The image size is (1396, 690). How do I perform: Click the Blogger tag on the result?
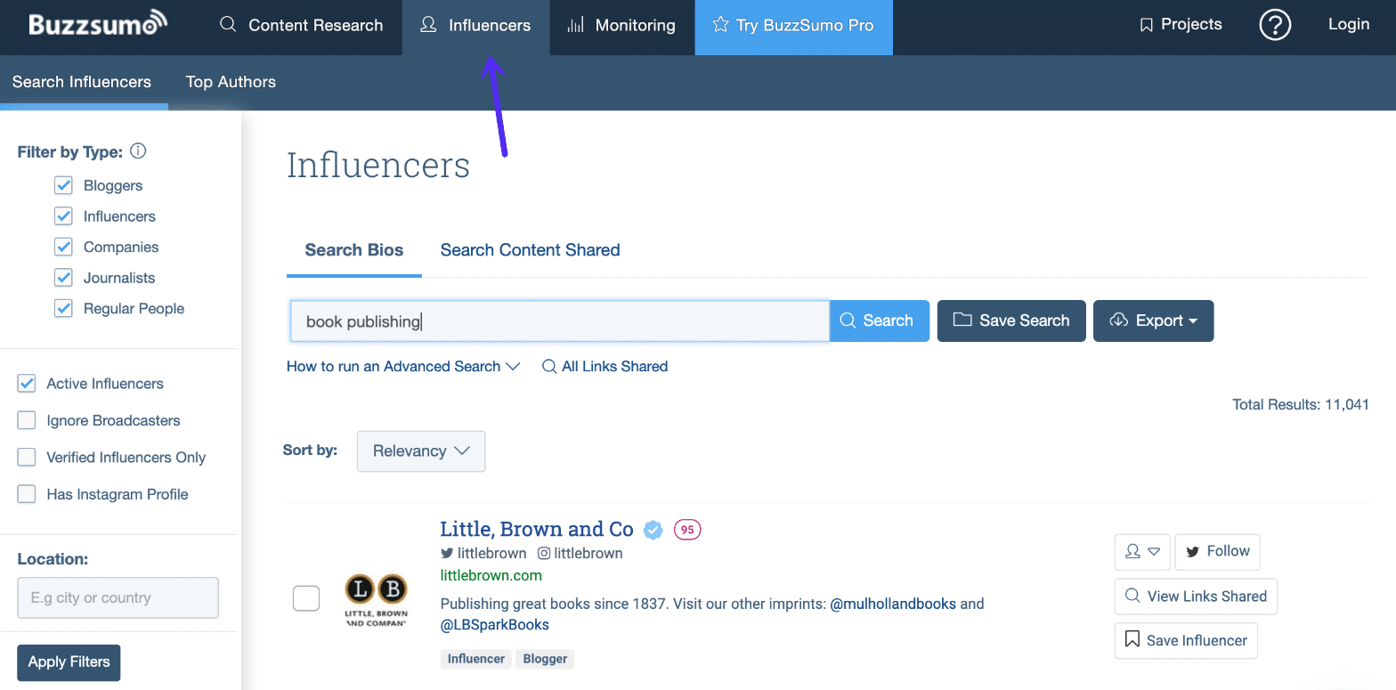click(546, 660)
